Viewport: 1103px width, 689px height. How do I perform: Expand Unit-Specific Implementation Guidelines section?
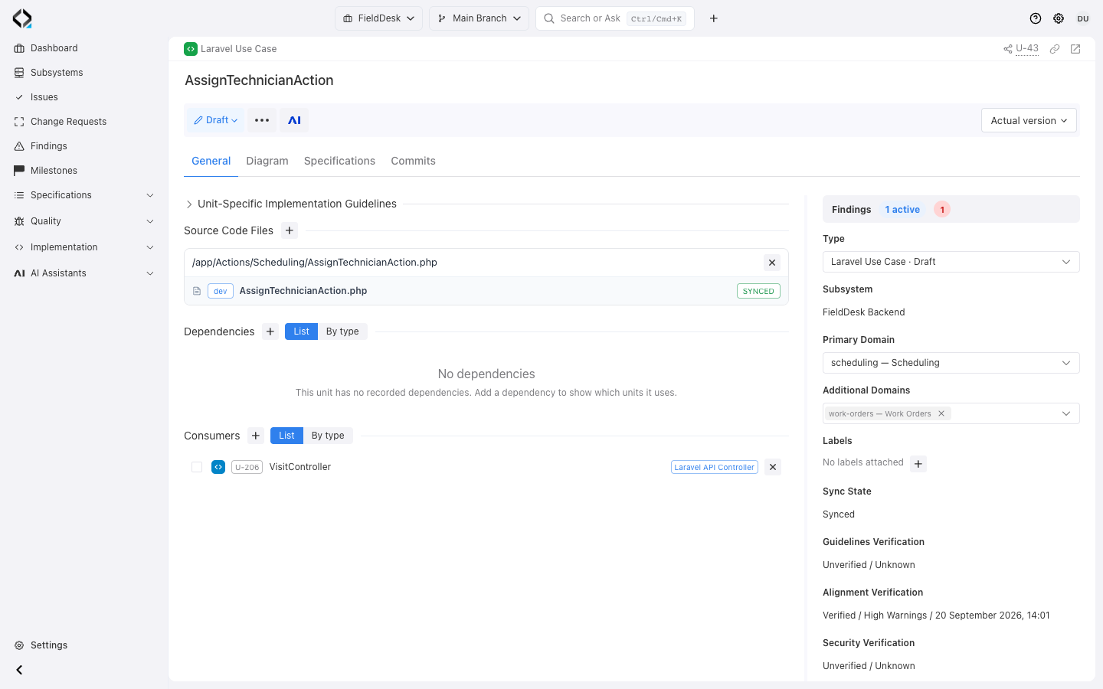291,204
